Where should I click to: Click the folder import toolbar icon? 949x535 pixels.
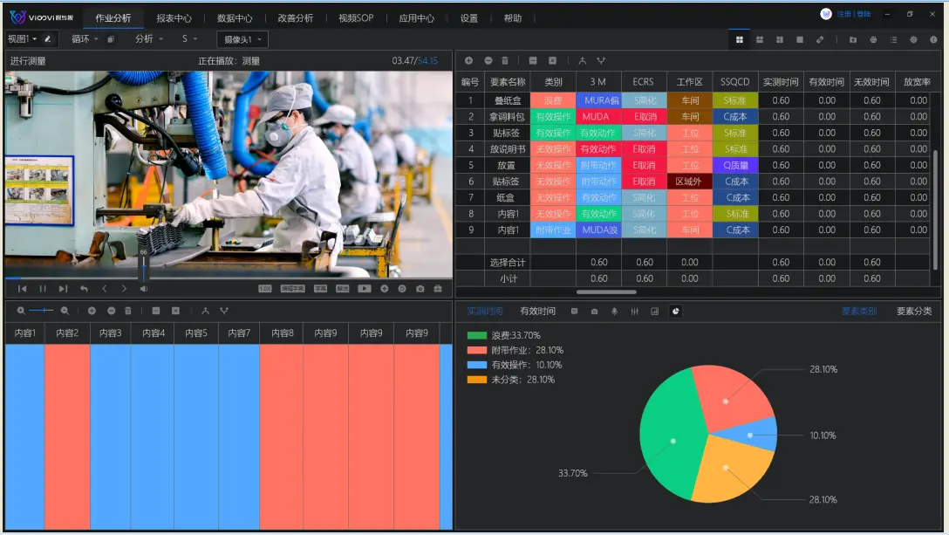[853, 39]
